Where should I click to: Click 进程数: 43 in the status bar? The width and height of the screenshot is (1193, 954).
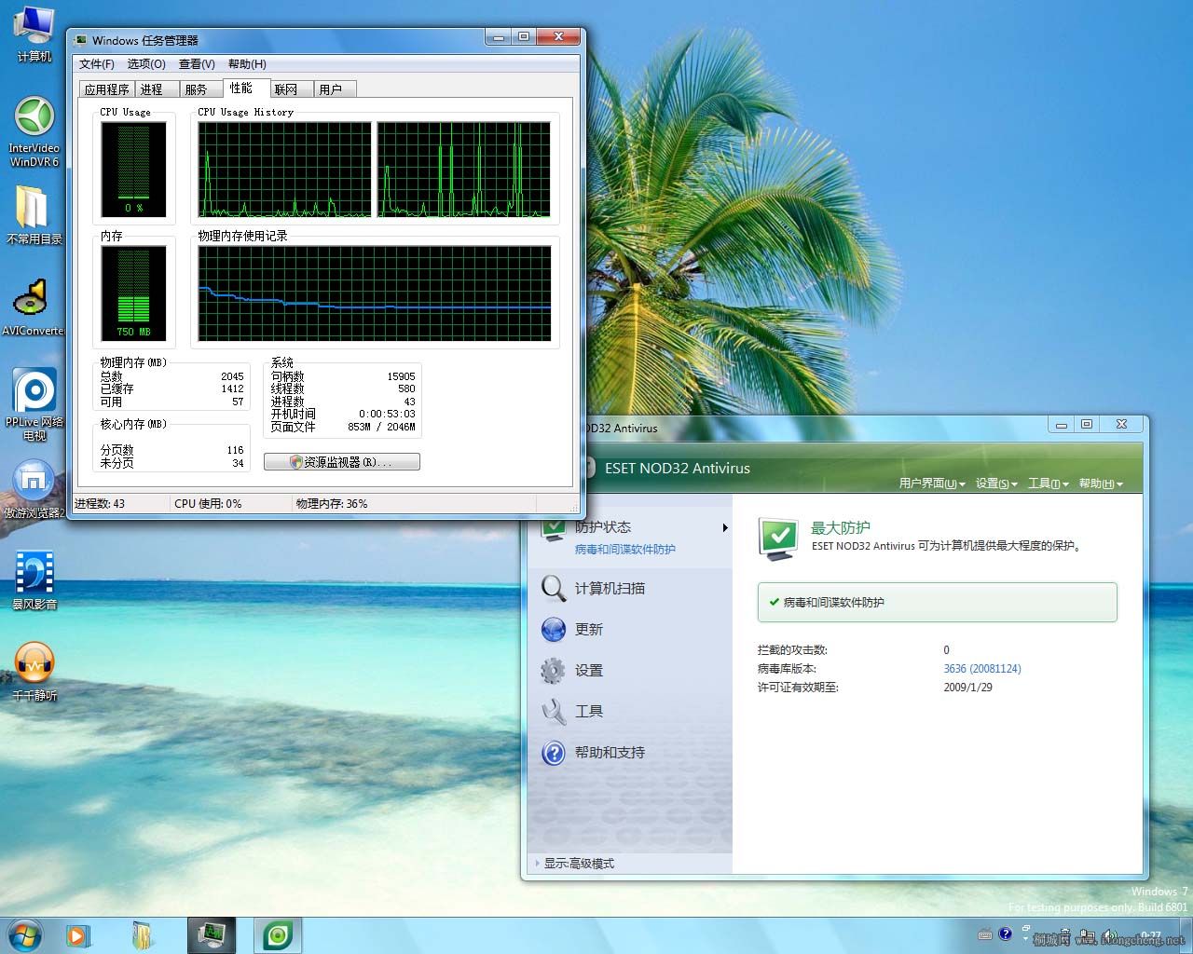[x=100, y=504]
